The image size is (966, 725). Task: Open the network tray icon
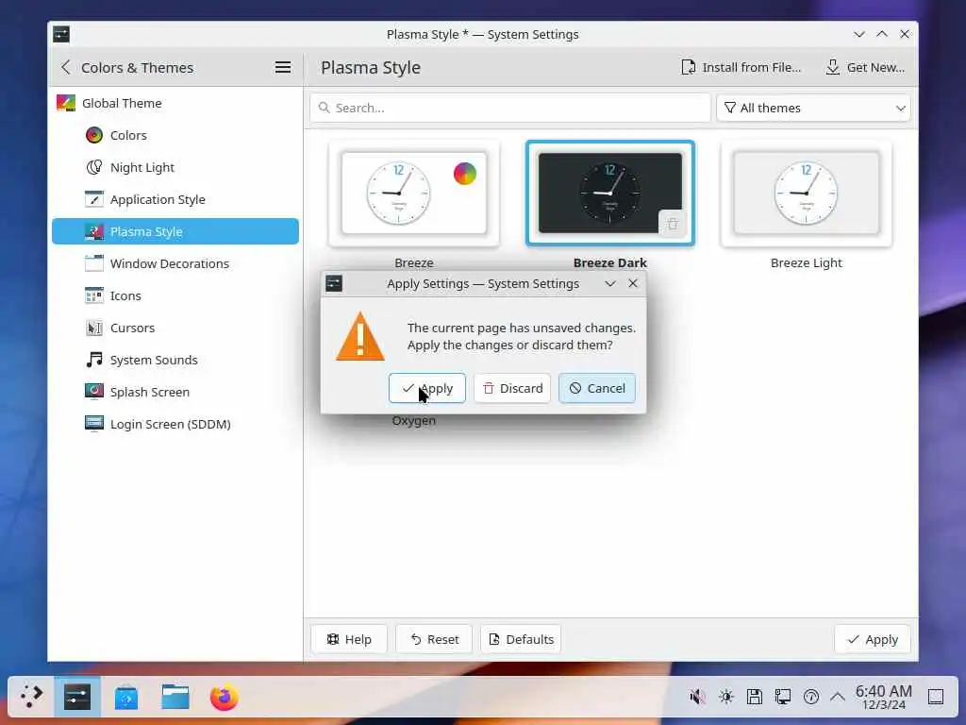[783, 697]
